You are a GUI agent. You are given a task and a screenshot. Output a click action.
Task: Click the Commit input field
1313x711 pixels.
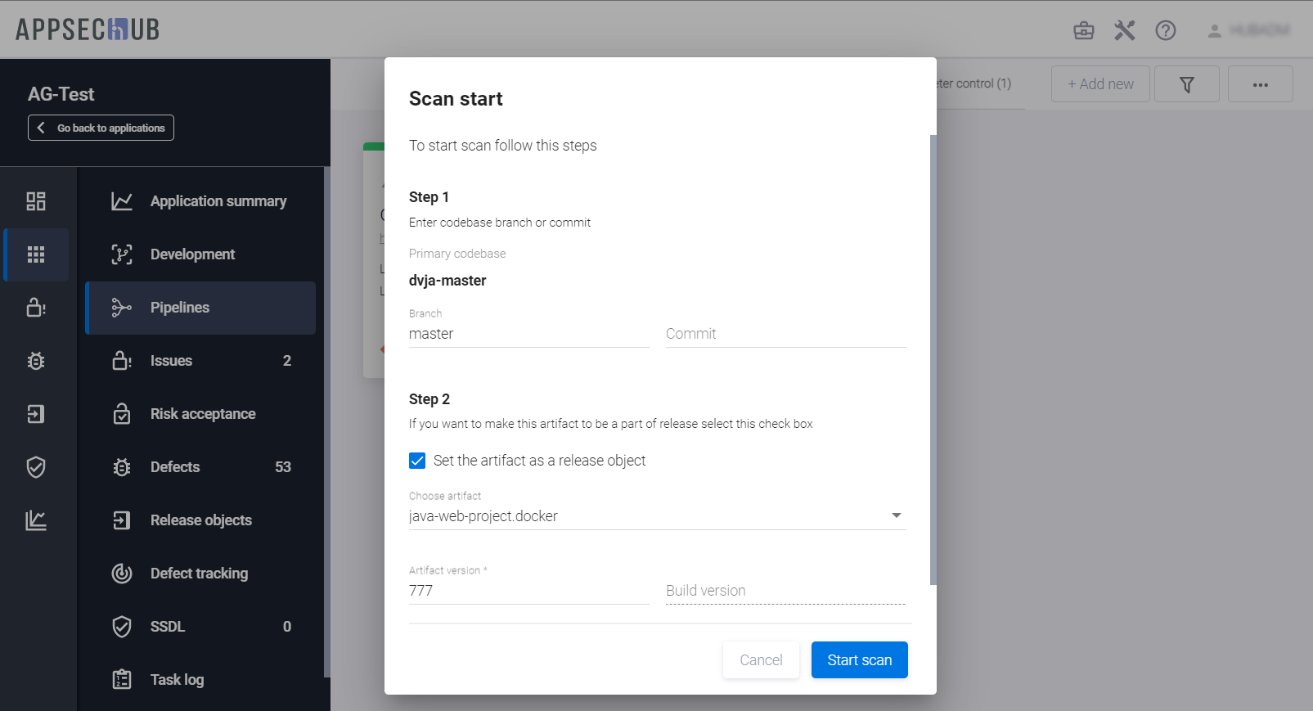click(785, 334)
